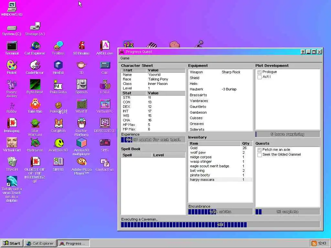The height and width of the screenshot is (248, 331).
Task: Open the Storage (A:) drive icon
Action: [35, 29]
